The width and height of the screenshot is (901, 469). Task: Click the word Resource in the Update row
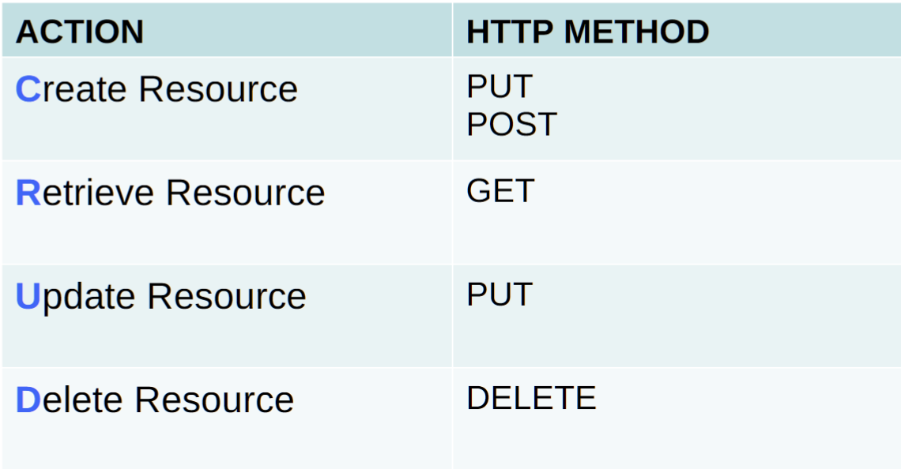[x=227, y=296]
